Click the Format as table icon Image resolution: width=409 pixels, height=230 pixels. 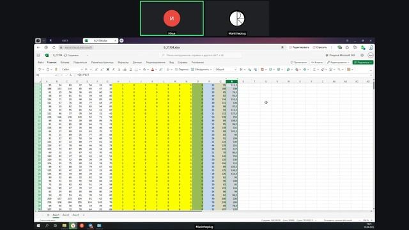tap(271, 70)
